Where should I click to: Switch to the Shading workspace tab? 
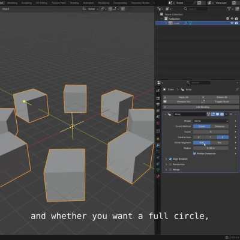tap(74, 3)
